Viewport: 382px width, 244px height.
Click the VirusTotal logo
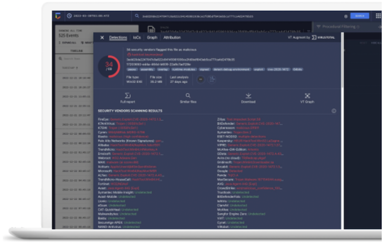click(324, 38)
